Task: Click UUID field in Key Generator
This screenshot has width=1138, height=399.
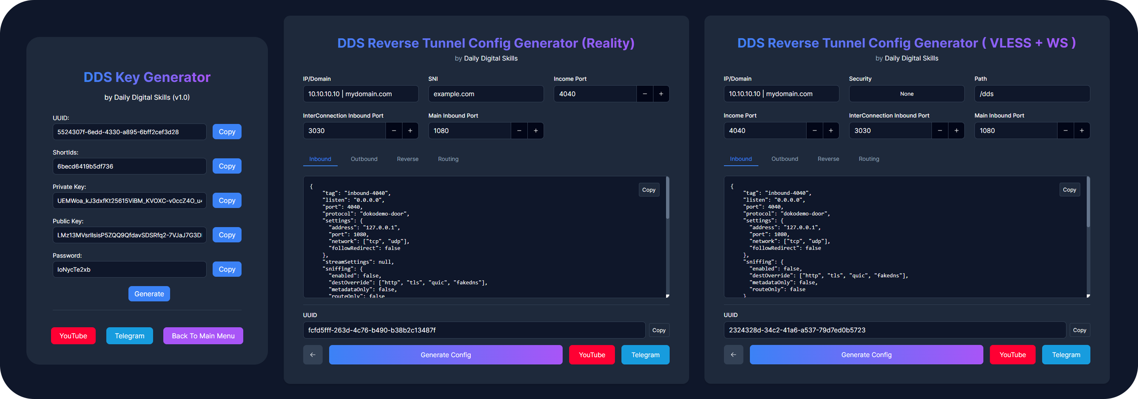Action: tap(129, 132)
